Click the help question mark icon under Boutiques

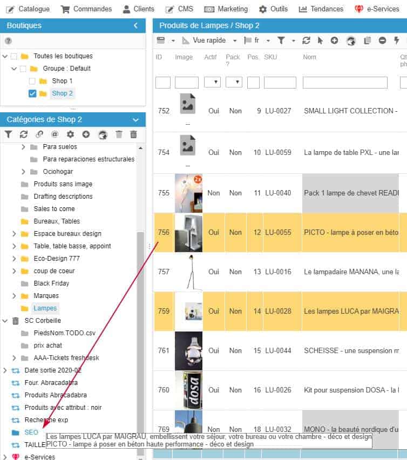(x=8, y=41)
